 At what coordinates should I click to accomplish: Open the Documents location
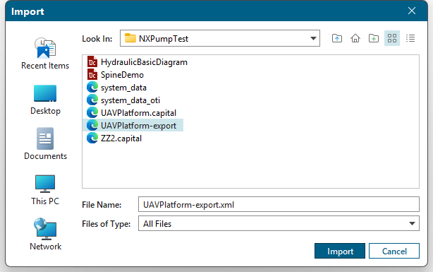point(45,144)
